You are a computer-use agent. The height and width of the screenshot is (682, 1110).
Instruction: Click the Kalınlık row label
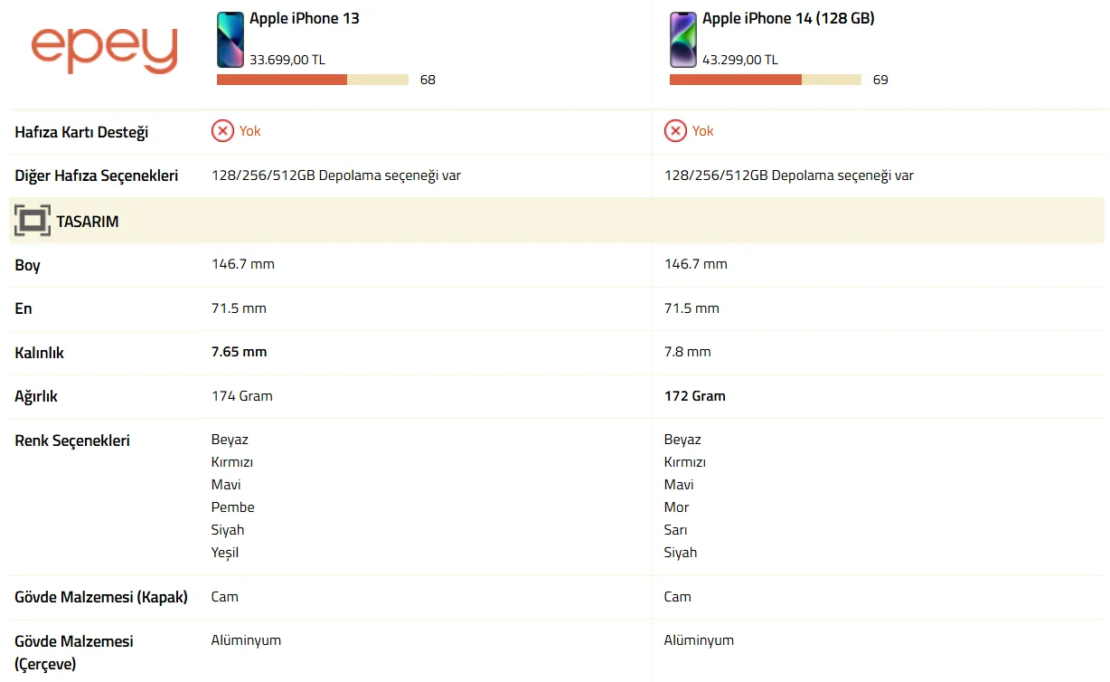click(40, 353)
